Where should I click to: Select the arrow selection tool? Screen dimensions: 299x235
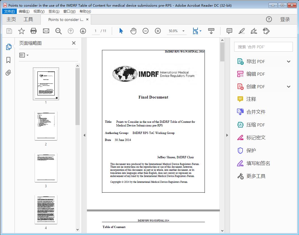121,31
